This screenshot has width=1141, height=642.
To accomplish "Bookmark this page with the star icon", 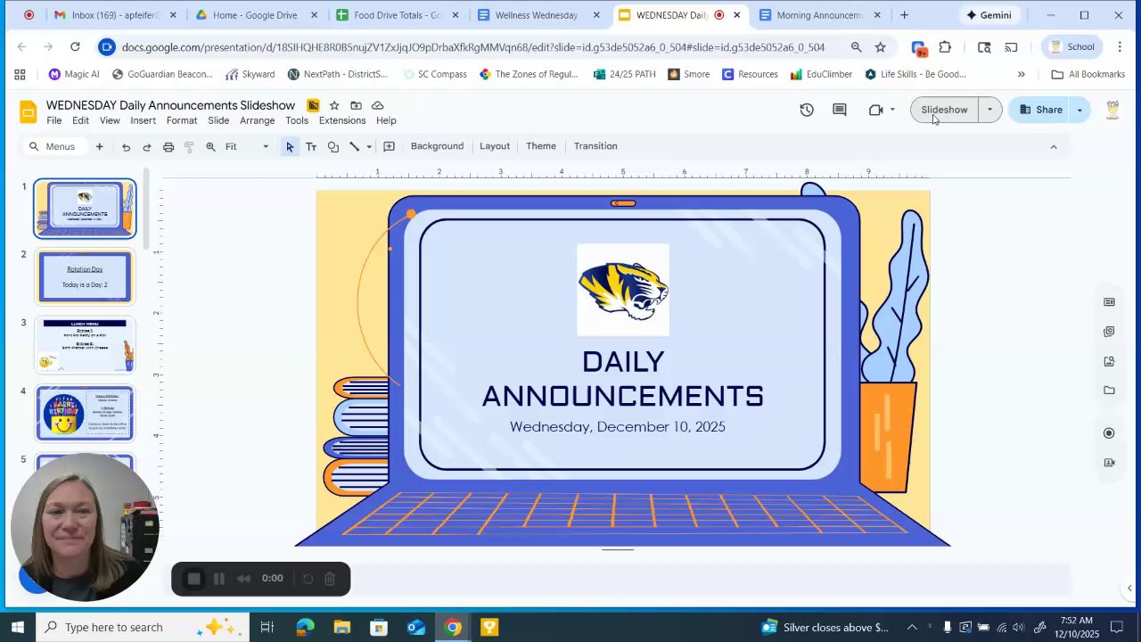I will tap(881, 47).
